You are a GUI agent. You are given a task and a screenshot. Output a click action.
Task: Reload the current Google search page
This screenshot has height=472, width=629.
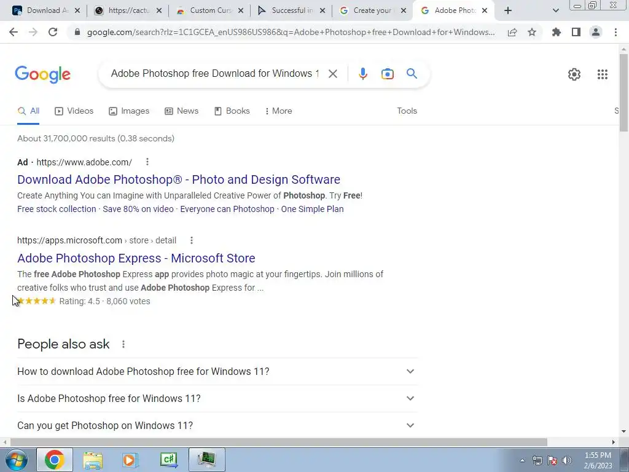click(x=53, y=32)
